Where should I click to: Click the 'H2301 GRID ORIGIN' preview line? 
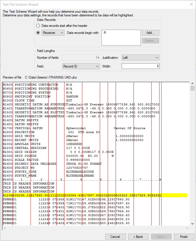click(58, 152)
